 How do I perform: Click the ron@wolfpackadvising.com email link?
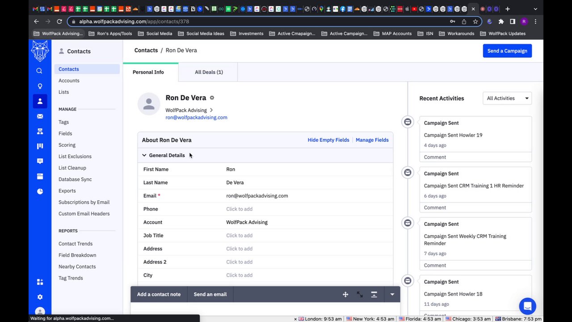pyautogui.click(x=196, y=118)
